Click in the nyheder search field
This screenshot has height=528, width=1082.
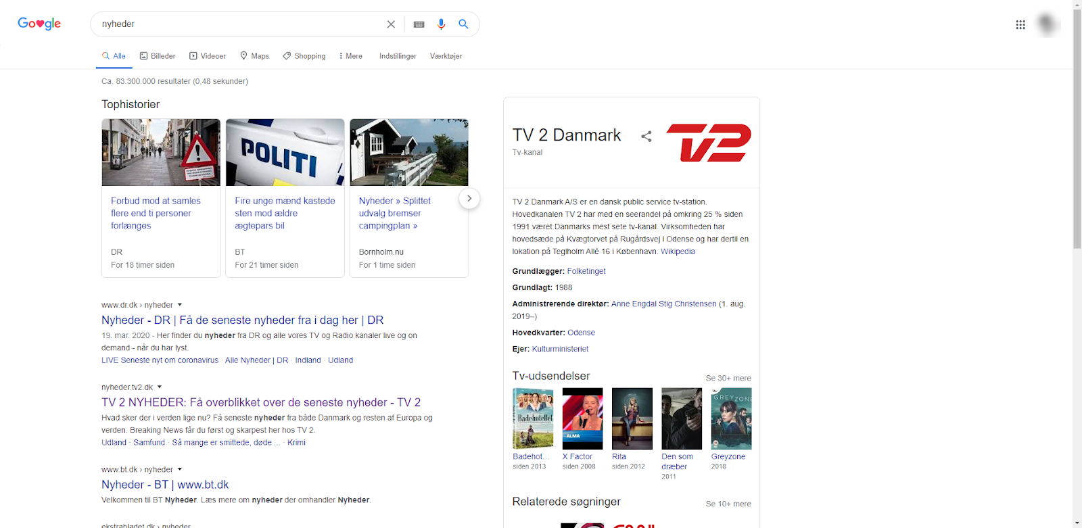pyautogui.click(x=240, y=24)
